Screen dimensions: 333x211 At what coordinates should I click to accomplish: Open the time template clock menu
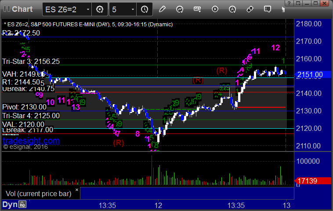[145, 9]
